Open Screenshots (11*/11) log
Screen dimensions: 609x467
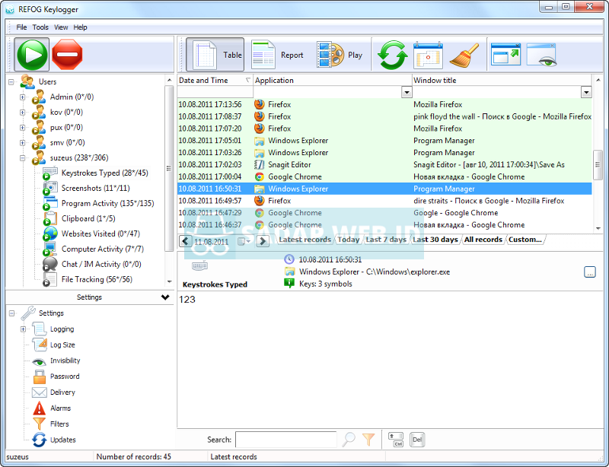[x=96, y=188]
